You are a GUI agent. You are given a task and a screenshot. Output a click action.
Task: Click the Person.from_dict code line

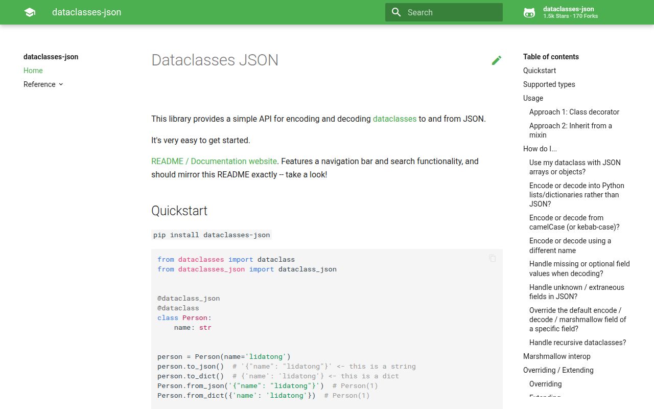pyautogui.click(x=263, y=395)
